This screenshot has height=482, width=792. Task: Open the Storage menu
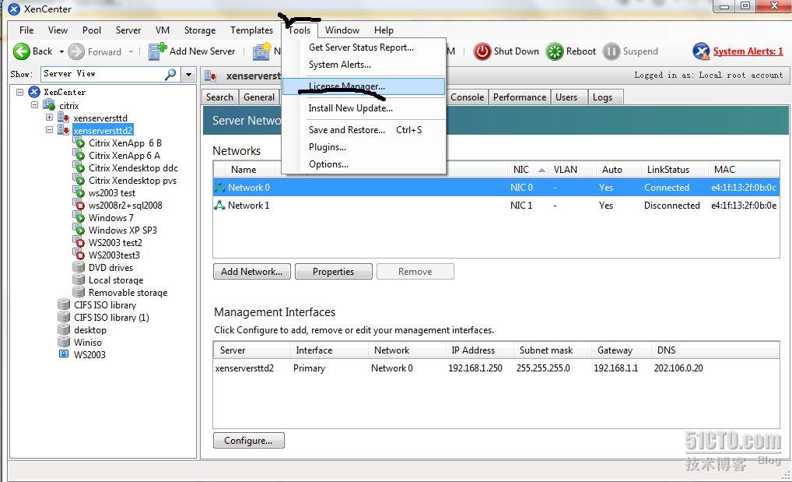point(199,30)
